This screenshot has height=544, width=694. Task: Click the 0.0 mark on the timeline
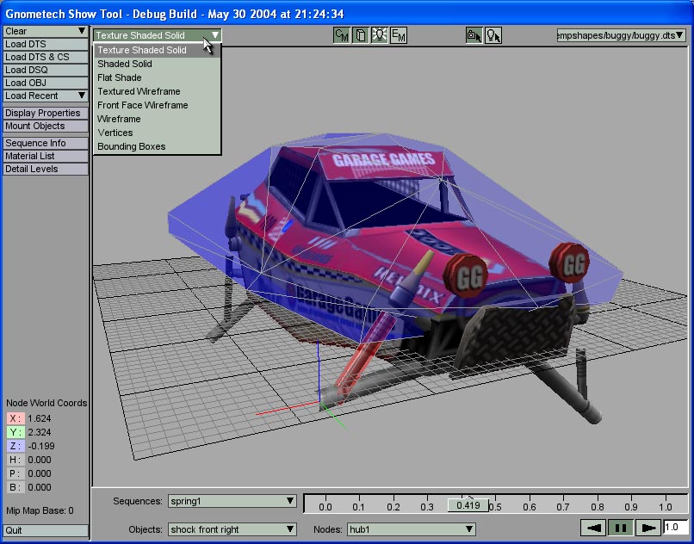coord(325,507)
